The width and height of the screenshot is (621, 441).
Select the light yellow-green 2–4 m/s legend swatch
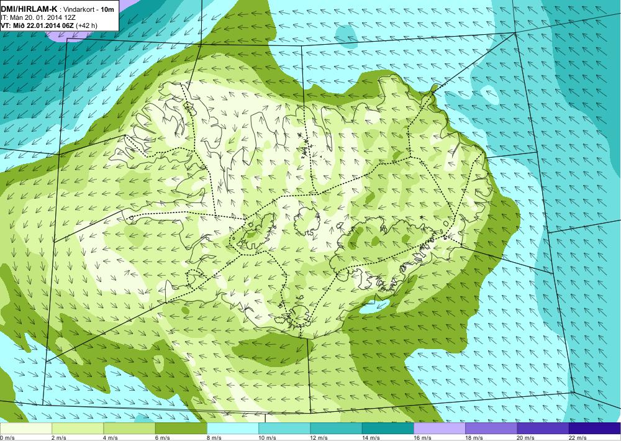[x=78, y=429]
